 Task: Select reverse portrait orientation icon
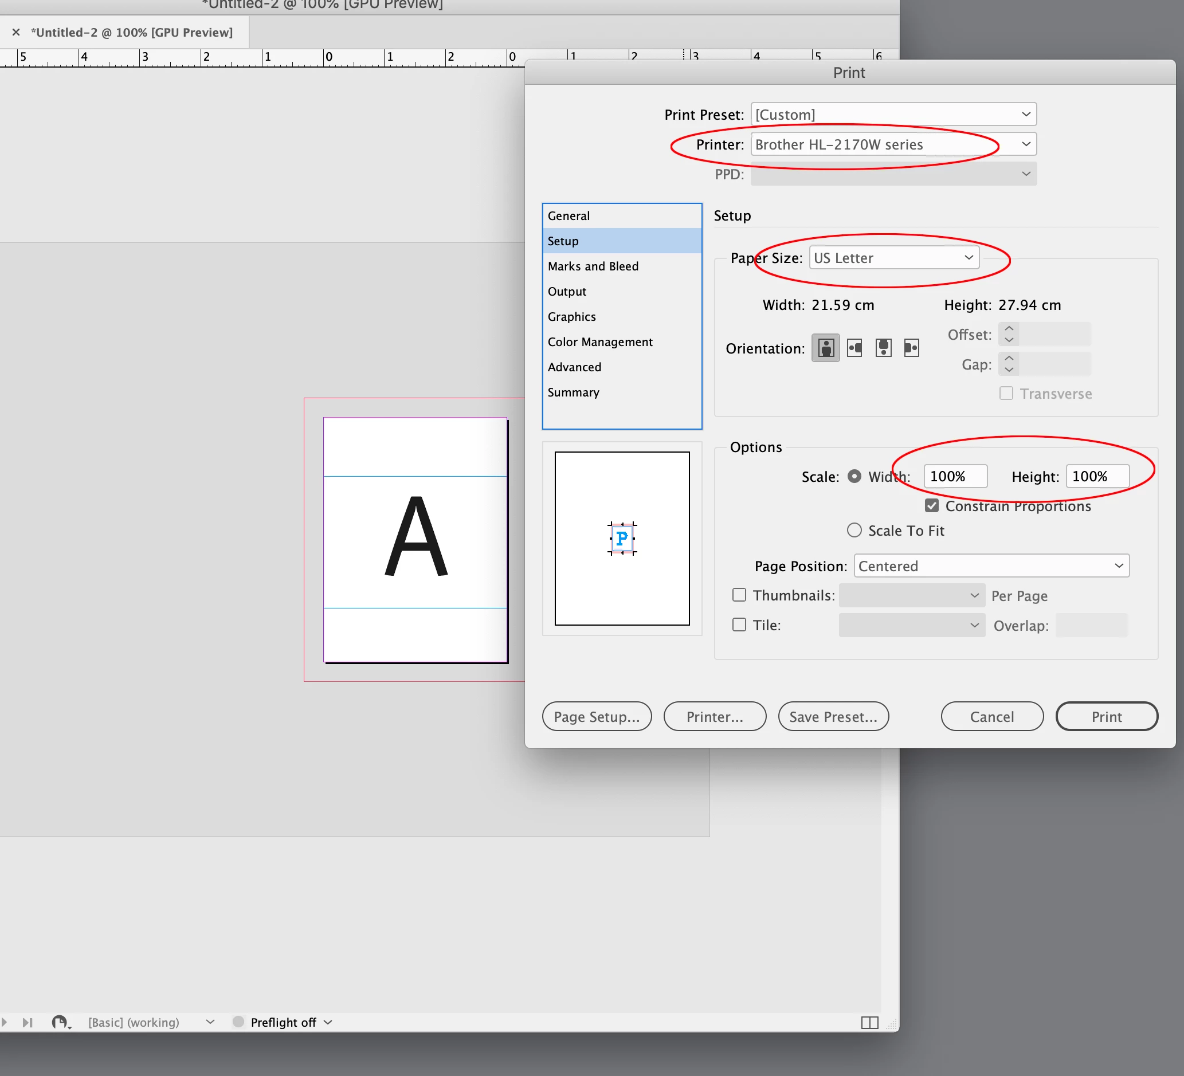click(x=883, y=348)
